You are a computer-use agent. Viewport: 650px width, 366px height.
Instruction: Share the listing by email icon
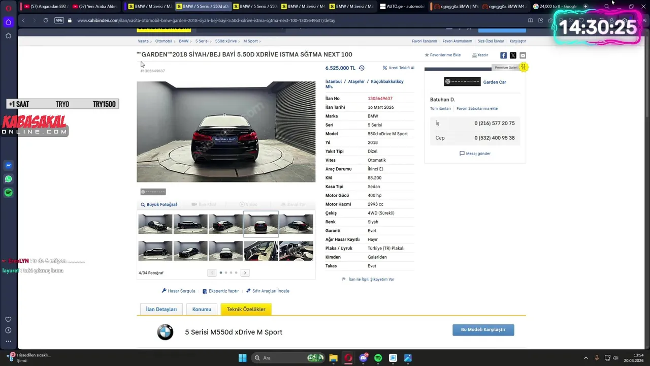[523, 55]
